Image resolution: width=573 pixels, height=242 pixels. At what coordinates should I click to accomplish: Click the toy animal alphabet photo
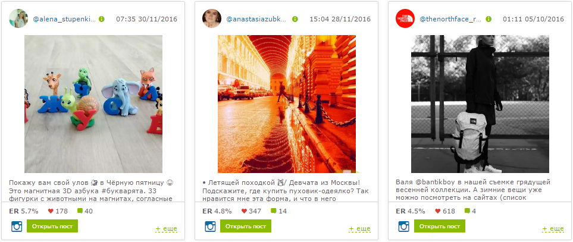(93, 104)
